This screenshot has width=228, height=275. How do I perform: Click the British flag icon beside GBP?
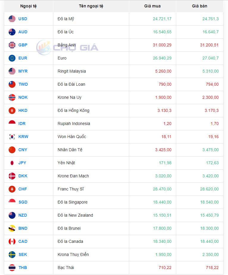[x=12, y=45]
